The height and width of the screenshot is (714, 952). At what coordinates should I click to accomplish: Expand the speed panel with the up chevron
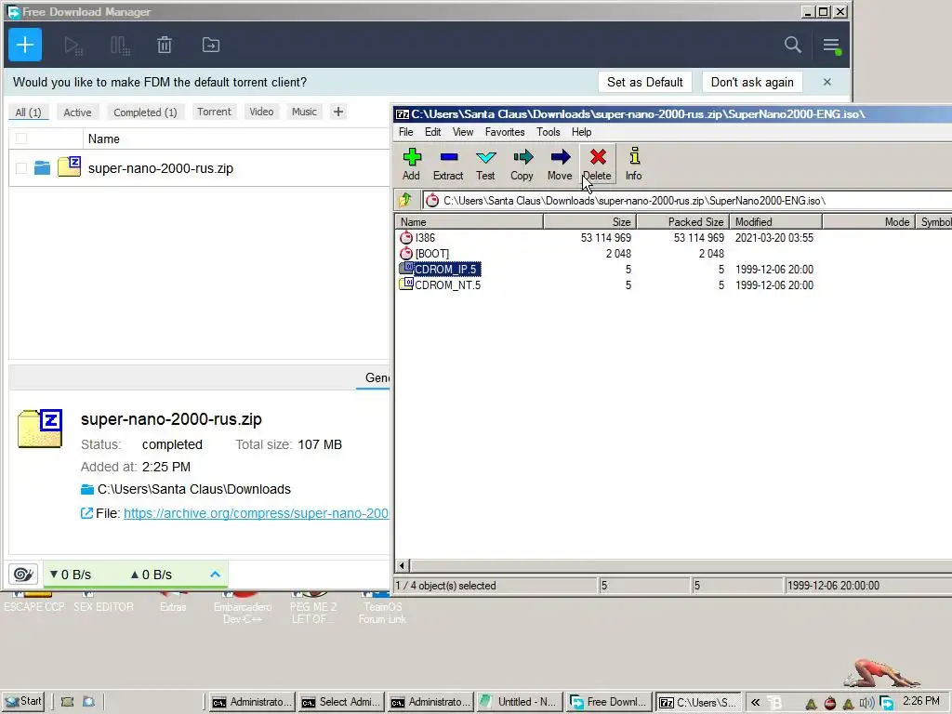[x=215, y=574]
